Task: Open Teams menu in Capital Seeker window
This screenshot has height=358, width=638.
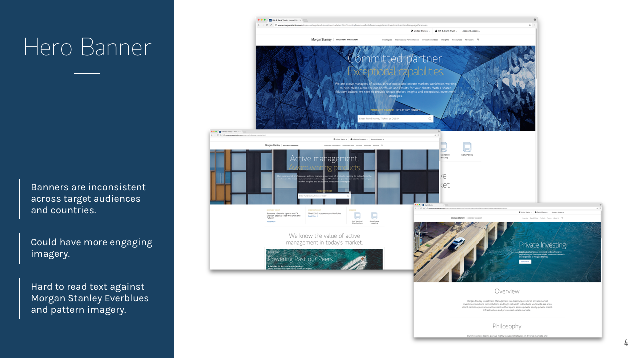Action: coord(549,218)
